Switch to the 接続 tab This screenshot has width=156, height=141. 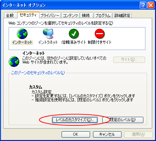click(86, 15)
